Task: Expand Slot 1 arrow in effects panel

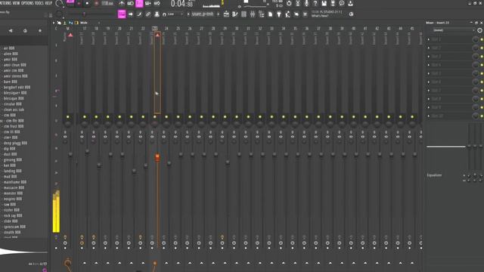Action: [x=429, y=39]
